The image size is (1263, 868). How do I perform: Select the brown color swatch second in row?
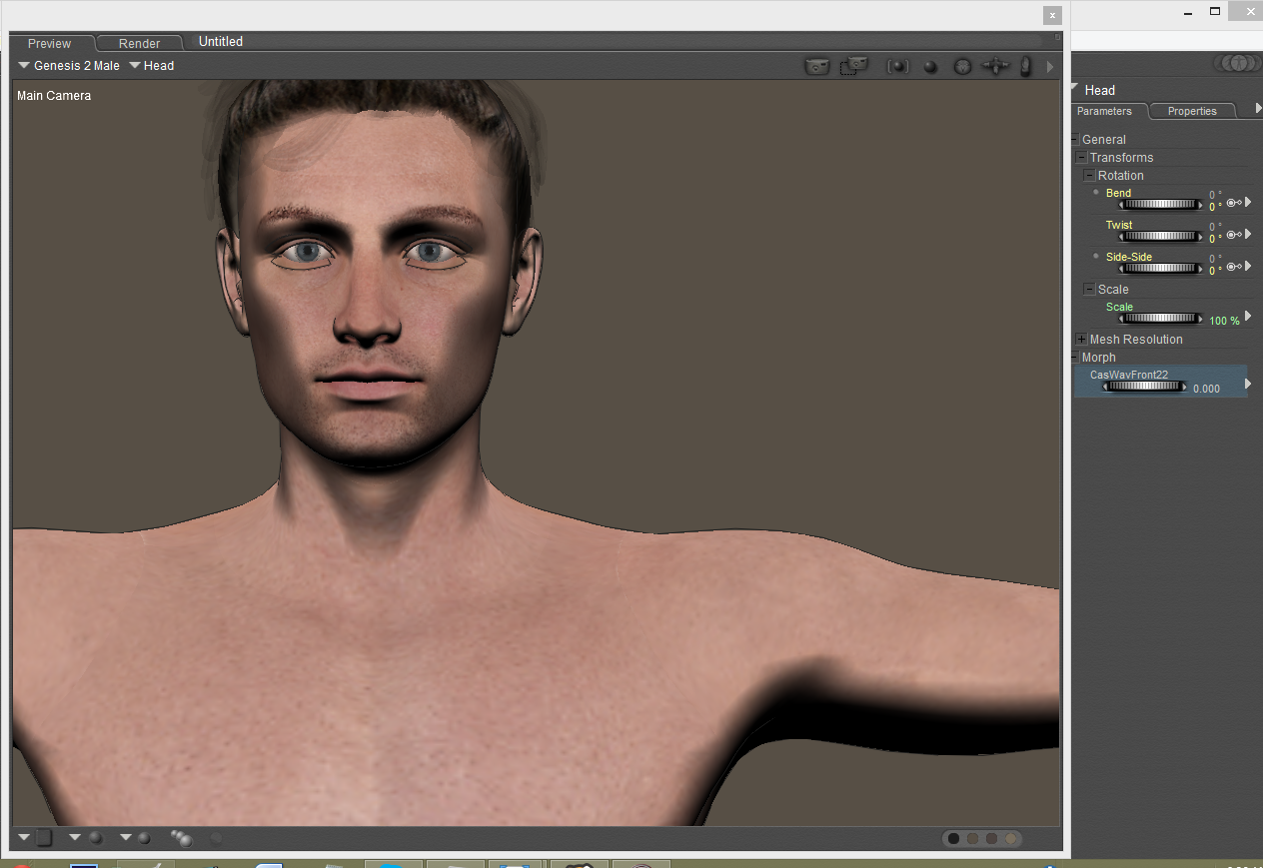pyautogui.click(x=972, y=838)
